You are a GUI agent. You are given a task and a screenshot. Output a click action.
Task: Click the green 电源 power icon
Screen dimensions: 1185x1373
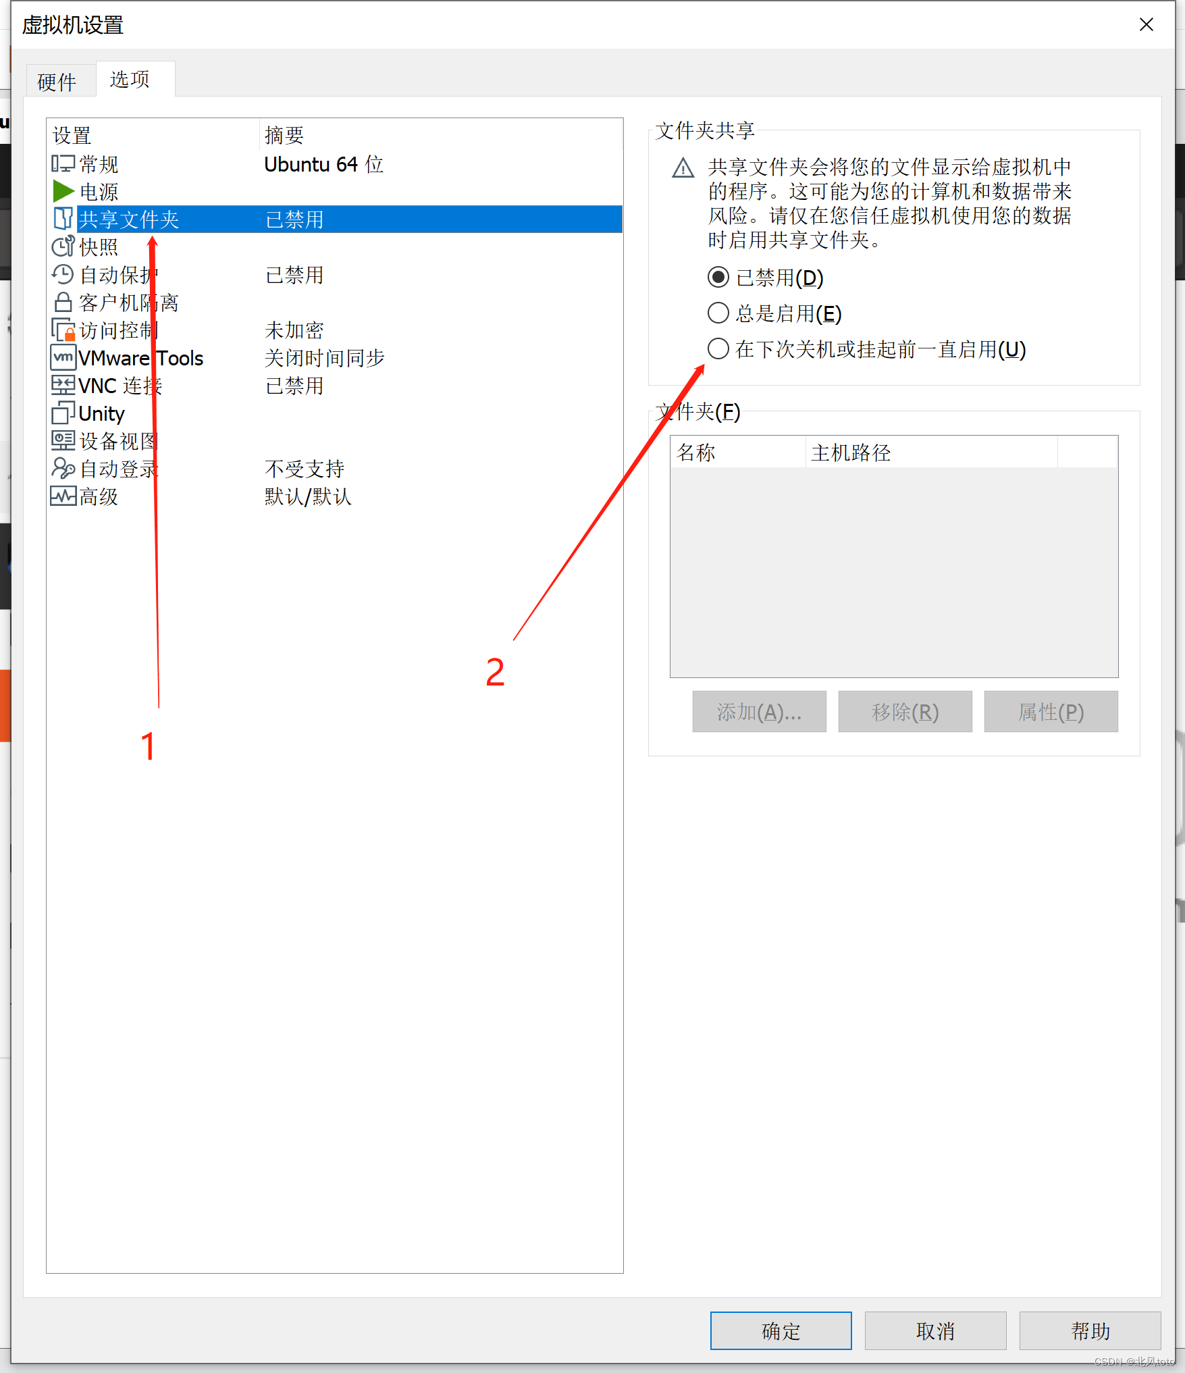[x=63, y=191]
